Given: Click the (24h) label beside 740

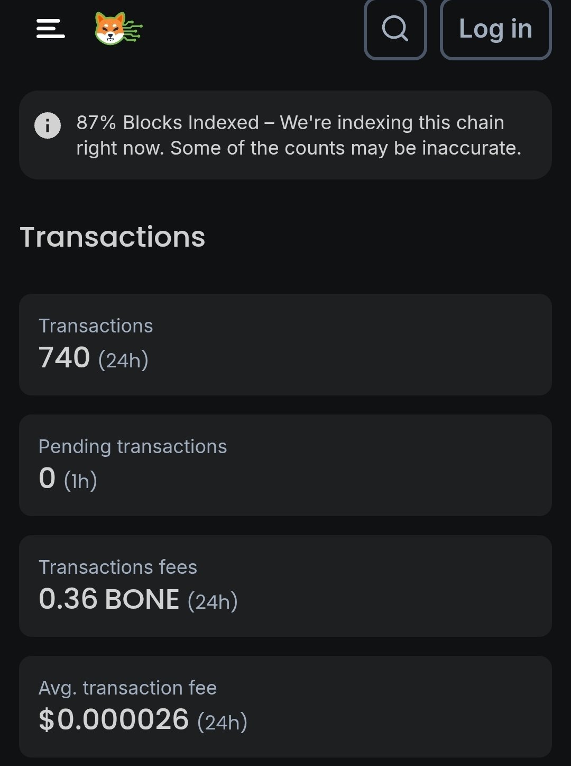Looking at the screenshot, I should (123, 361).
